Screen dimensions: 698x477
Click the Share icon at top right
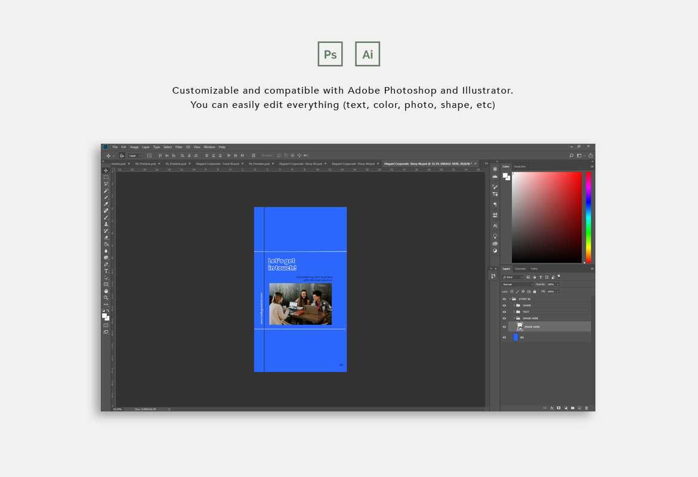click(591, 156)
